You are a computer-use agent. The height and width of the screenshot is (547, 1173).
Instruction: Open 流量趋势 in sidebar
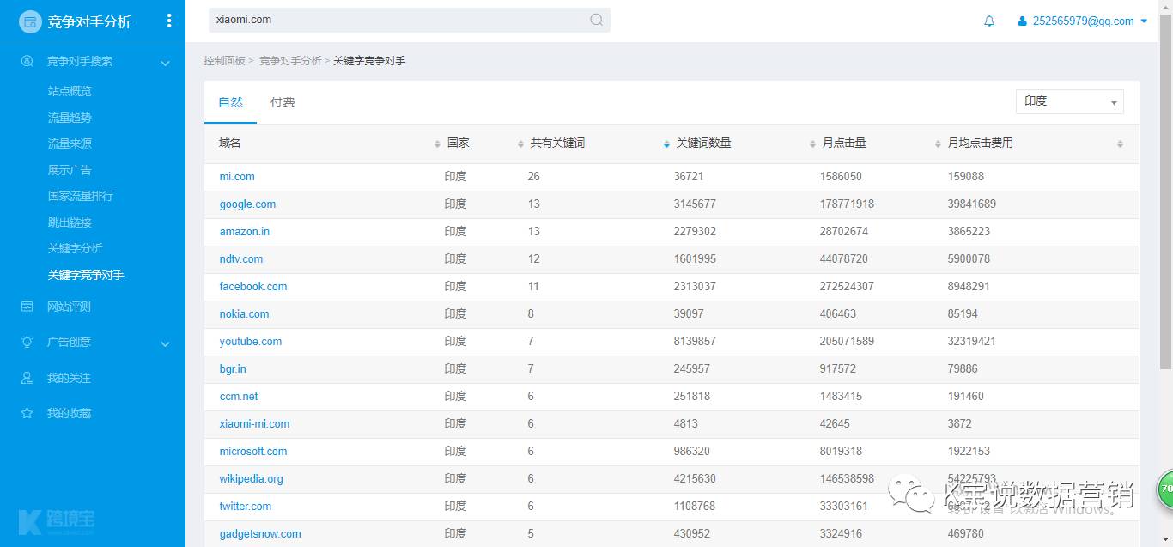point(70,118)
